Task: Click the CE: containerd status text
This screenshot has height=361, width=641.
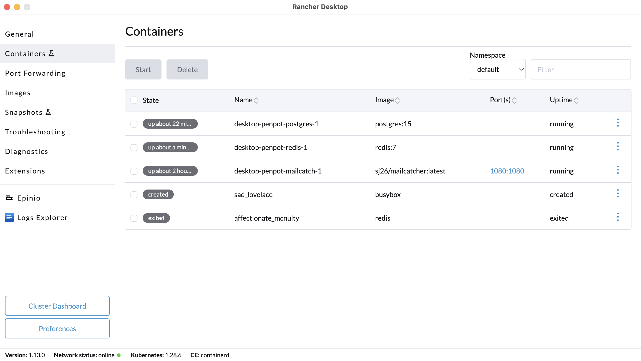Action: point(210,355)
